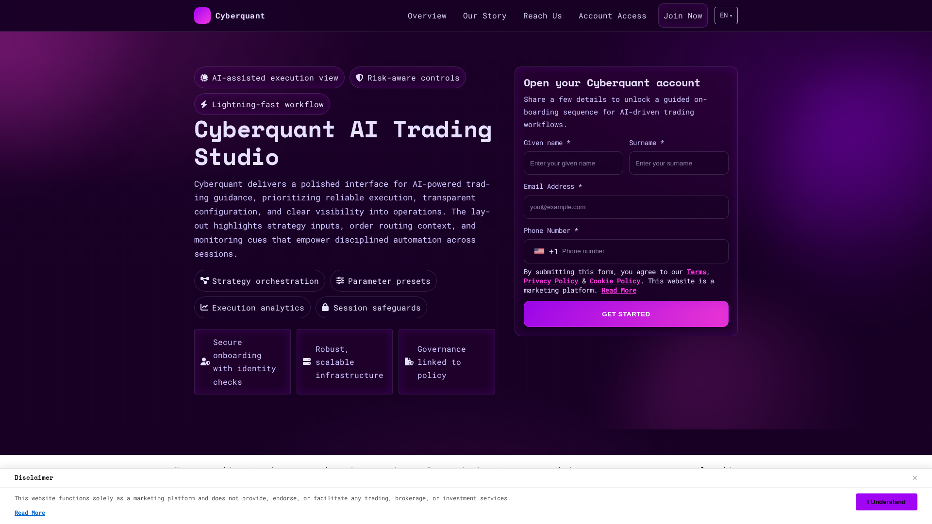Click the Governance linked to policy card
This screenshot has width=932, height=524.
[x=447, y=362]
